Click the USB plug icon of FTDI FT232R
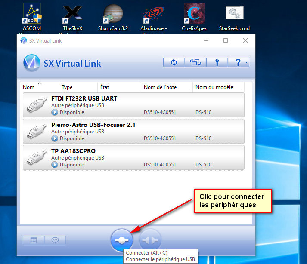Image resolution: width=307 pixels, height=264 pixels. [37, 105]
